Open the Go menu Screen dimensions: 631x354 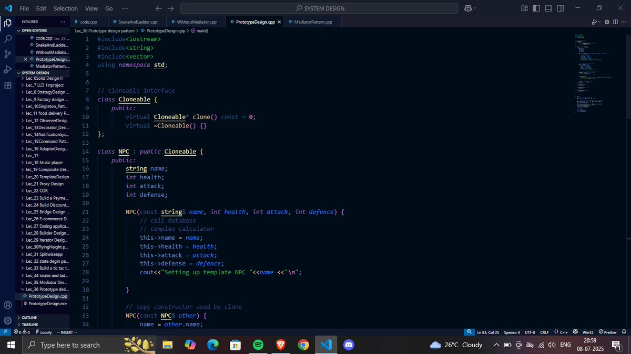[109, 8]
